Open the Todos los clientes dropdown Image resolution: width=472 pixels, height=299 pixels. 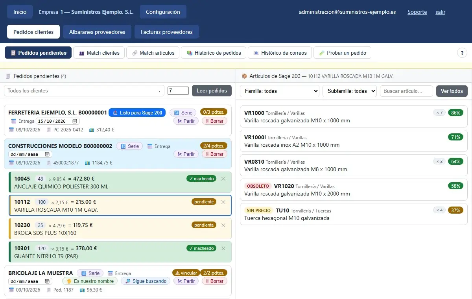[84, 90]
